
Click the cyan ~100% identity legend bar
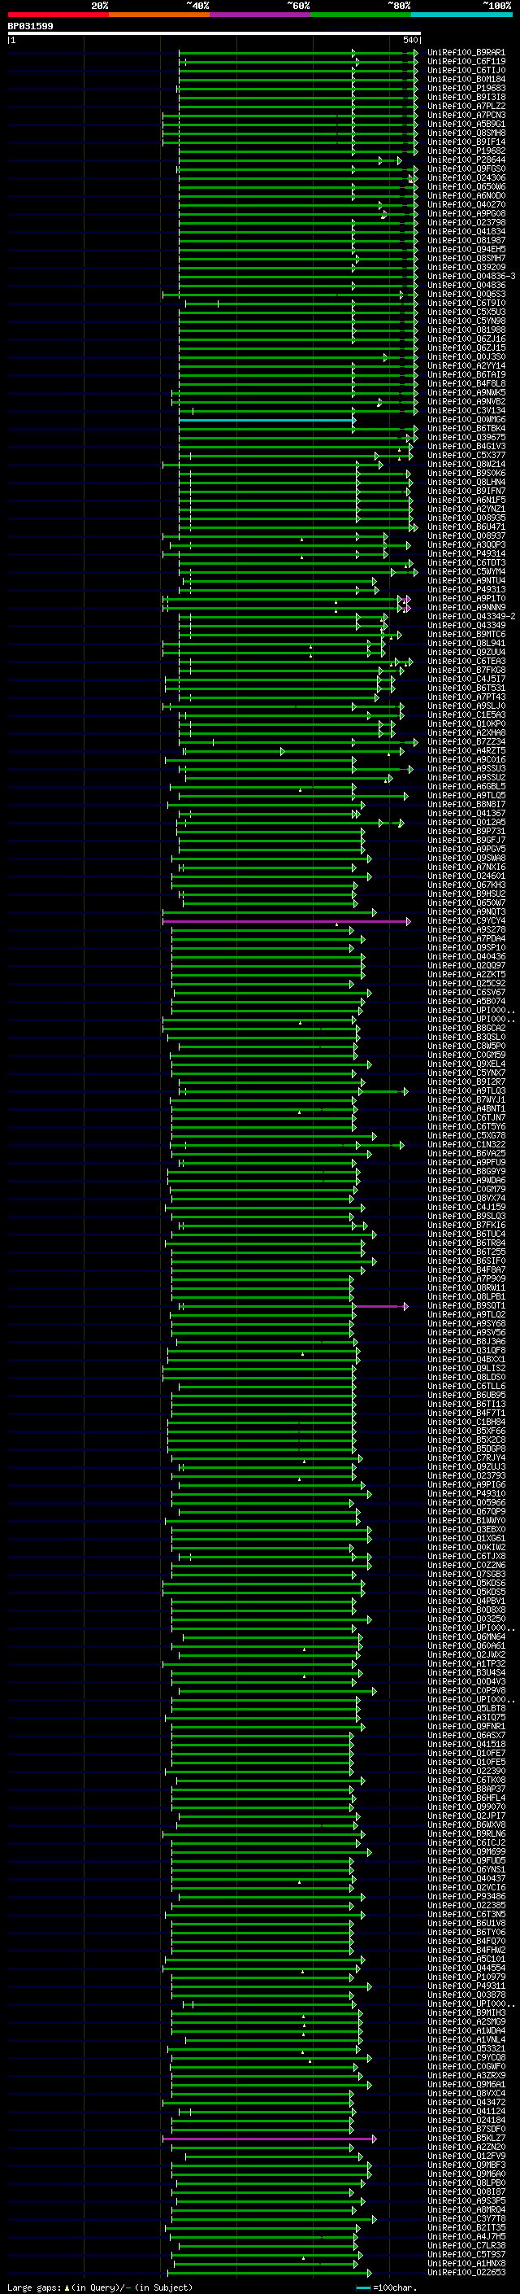point(462,15)
